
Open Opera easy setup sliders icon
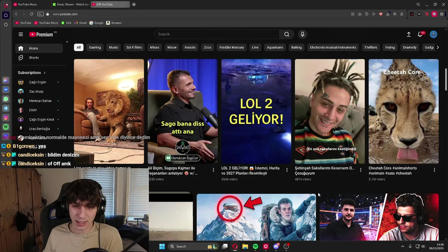(395, 14)
